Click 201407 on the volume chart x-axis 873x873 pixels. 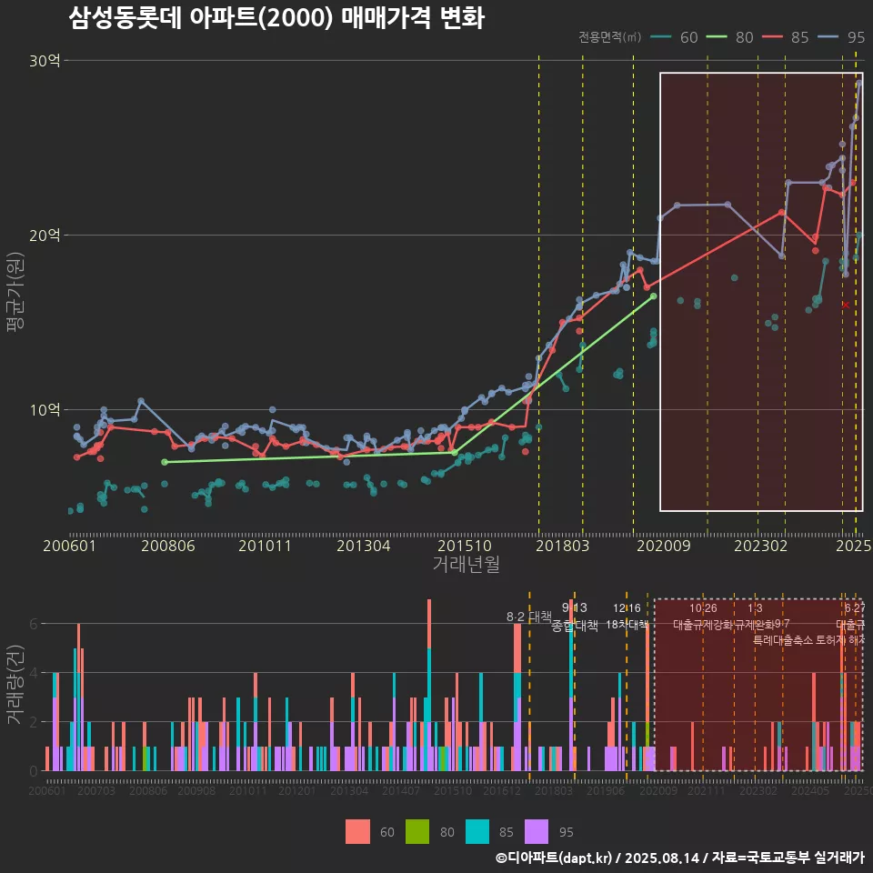pos(401,790)
